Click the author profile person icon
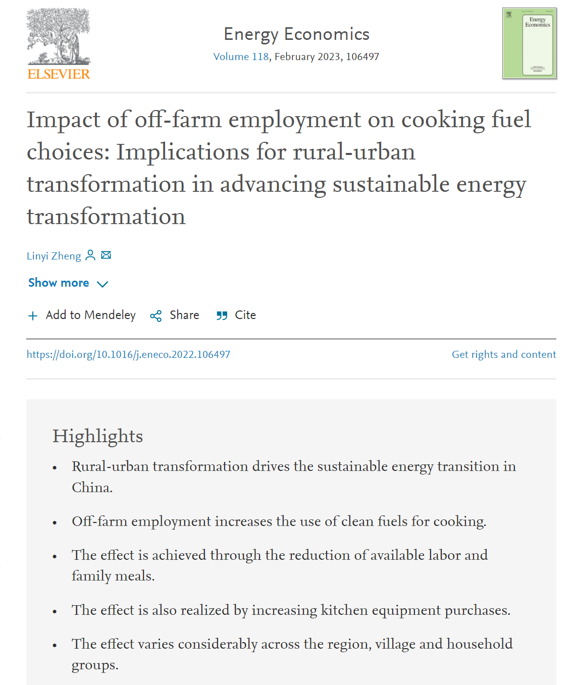Image resolution: width=578 pixels, height=685 pixels. point(90,255)
